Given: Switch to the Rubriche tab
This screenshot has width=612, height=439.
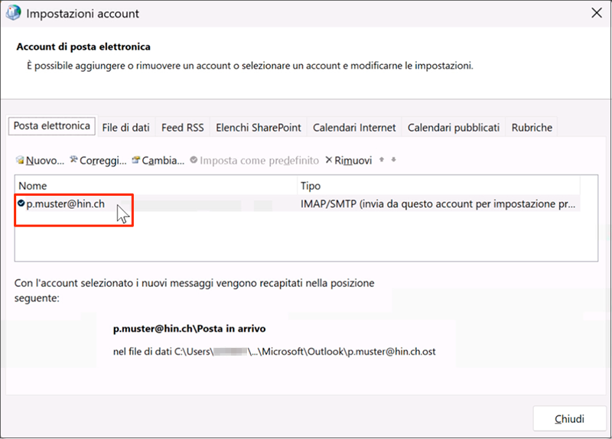Looking at the screenshot, I should 532,128.
